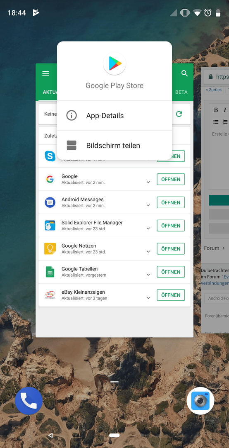Expand Solid Explorer File Manager details chevron
Screen dimensions: 229x448
[x=148, y=229]
